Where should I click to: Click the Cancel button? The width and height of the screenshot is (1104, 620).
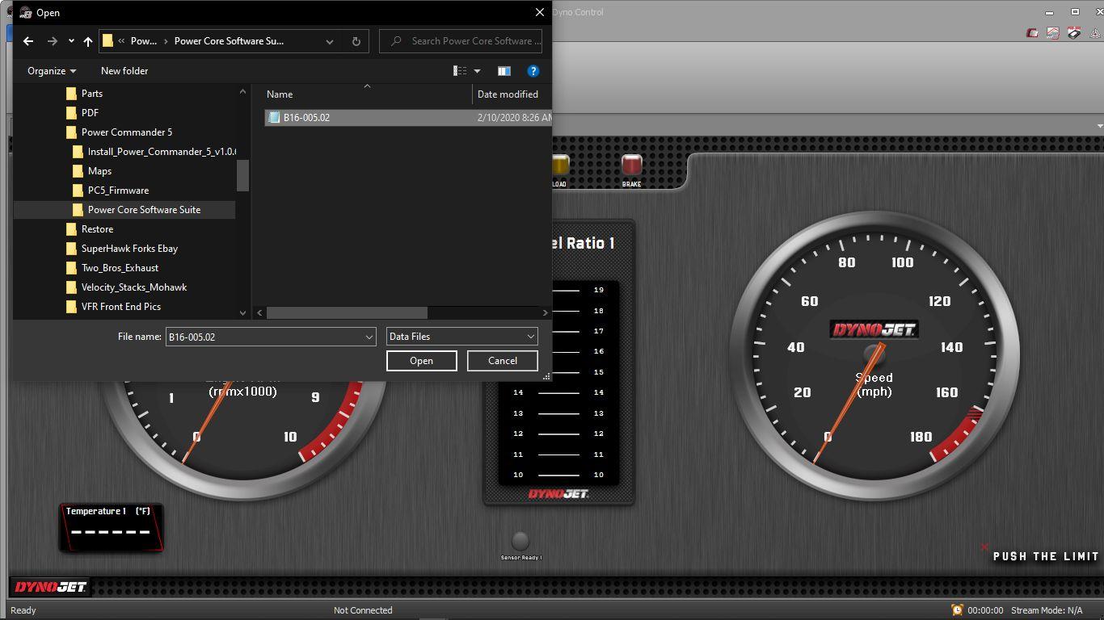click(x=502, y=361)
